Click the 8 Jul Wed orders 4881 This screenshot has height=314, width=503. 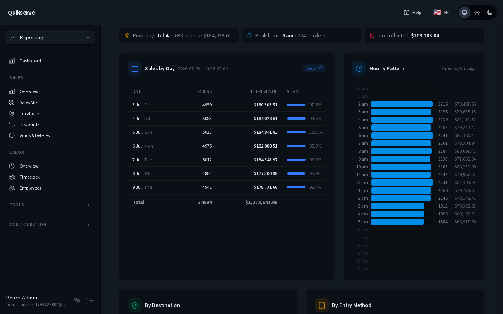(207, 173)
